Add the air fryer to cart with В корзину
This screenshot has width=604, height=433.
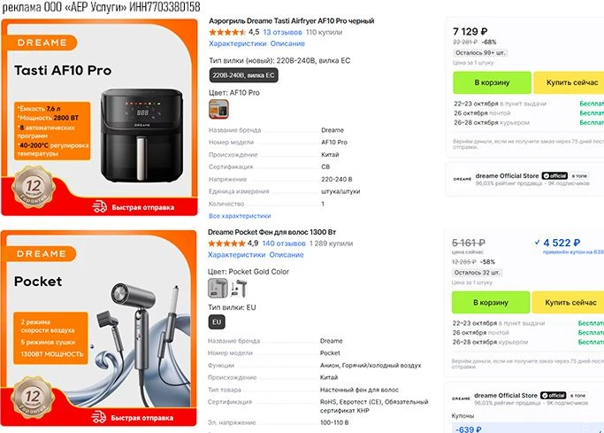point(492,82)
